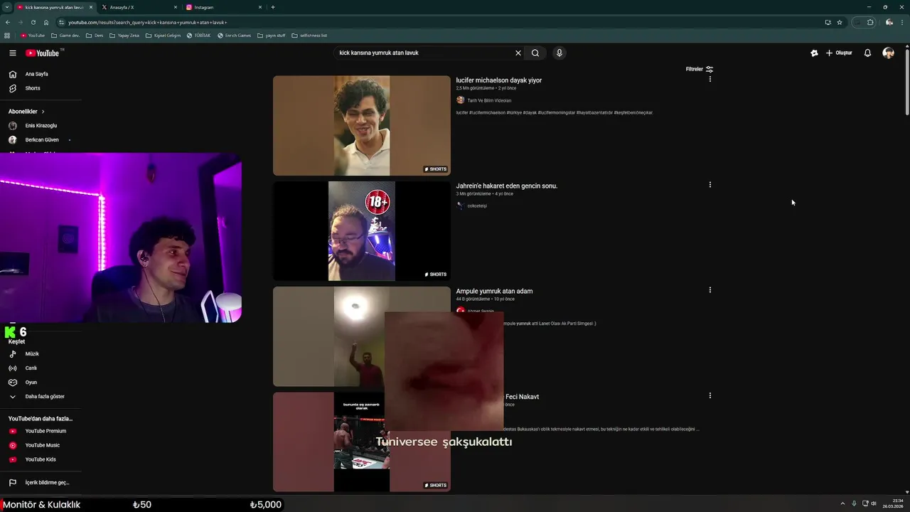Click the lucifer michaelson video thumbnail
The width and height of the screenshot is (910, 512).
pos(362,125)
